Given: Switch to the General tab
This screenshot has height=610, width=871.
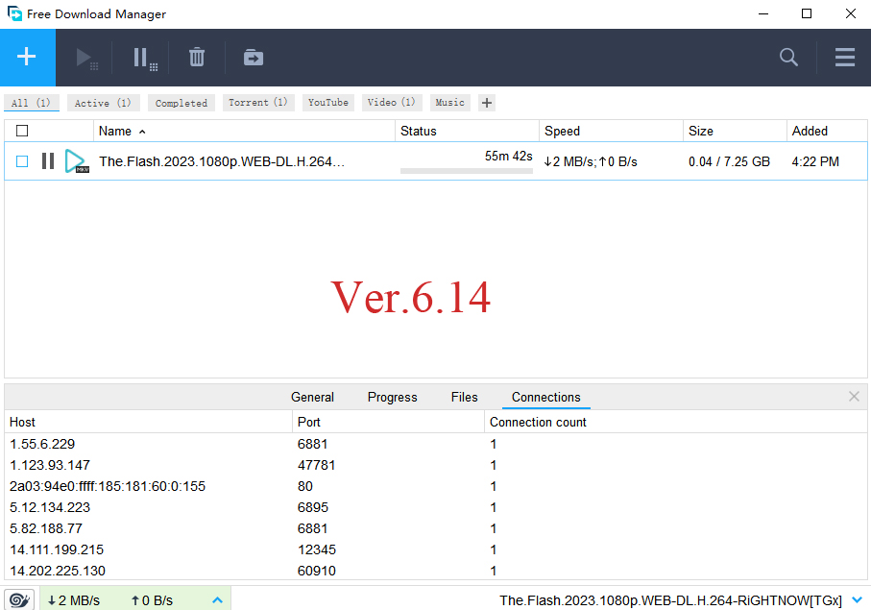Looking at the screenshot, I should (312, 398).
